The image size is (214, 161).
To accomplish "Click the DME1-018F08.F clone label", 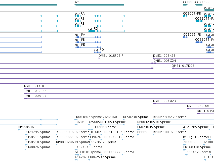I will point(111,56).
